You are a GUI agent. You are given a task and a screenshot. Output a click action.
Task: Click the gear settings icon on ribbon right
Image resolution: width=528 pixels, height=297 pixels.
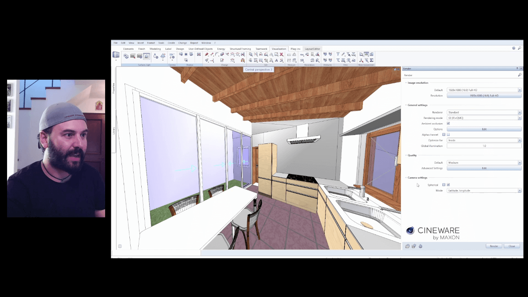click(x=513, y=48)
